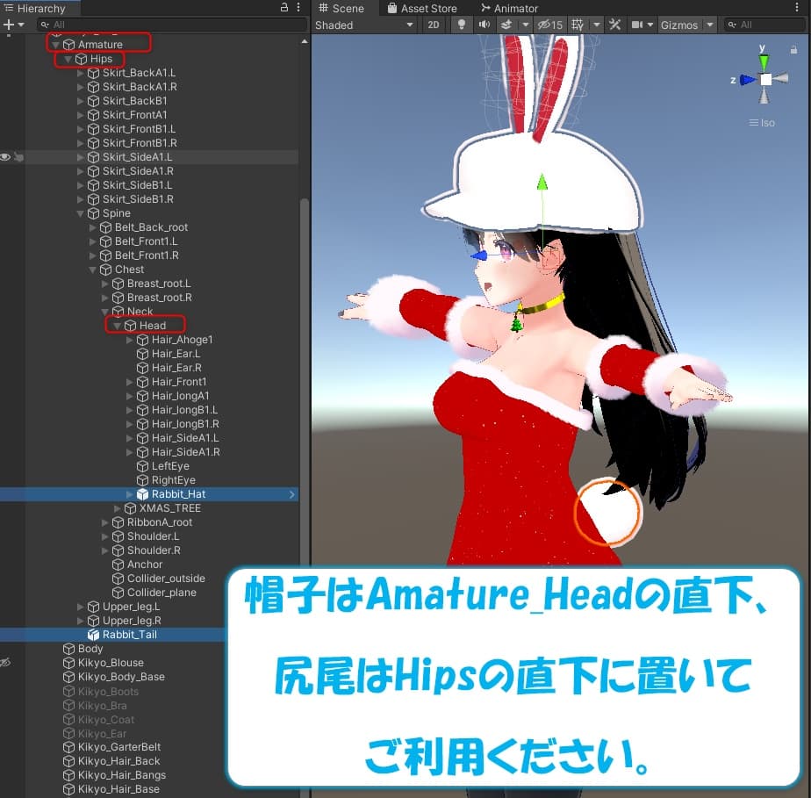The width and height of the screenshot is (811, 798).
Task: Toggle hidden objects visibility (crossed-eye 15) icon
Action: (x=548, y=25)
